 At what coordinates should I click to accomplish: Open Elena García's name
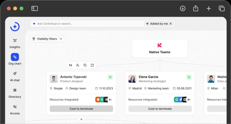pyautogui.click(x=148, y=77)
